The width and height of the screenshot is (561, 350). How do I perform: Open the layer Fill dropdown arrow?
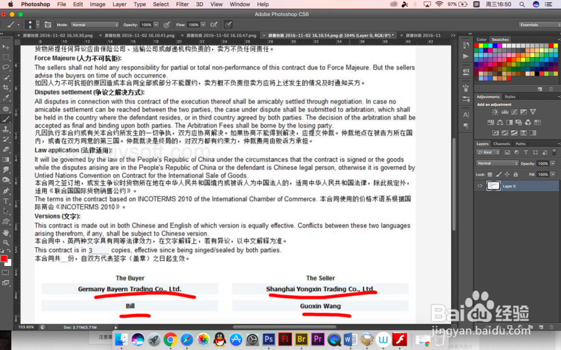pos(553,174)
